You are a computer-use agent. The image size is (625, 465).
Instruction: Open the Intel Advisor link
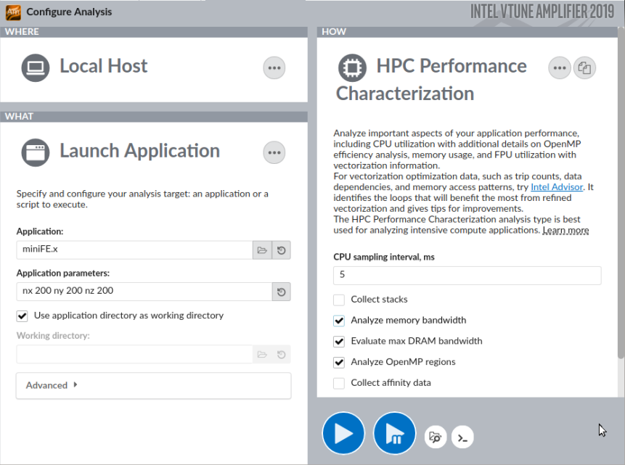tap(557, 187)
